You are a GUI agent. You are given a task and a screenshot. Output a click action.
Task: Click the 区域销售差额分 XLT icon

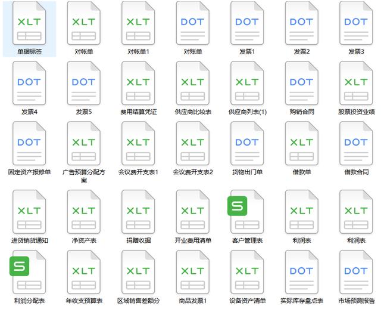click(138, 272)
